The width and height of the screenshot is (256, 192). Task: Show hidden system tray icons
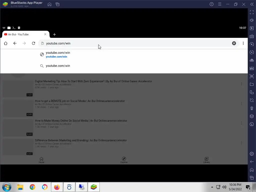tap(212, 187)
